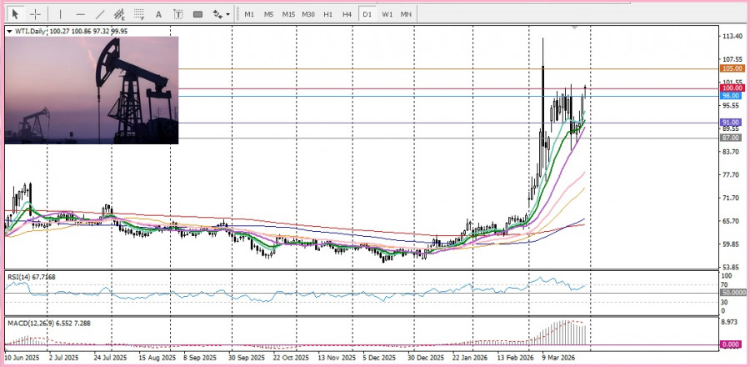
Task: Choose the horizontal line drawing tool
Action: coord(80,14)
